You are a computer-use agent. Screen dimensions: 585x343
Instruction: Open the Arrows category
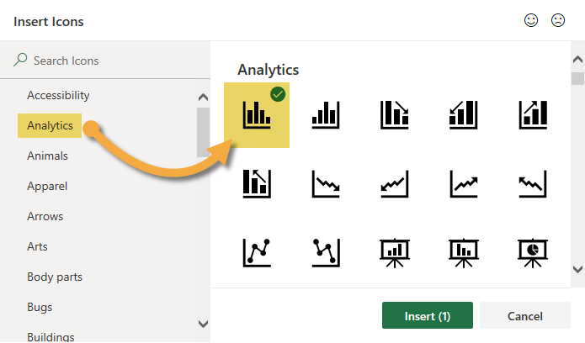tap(45, 216)
